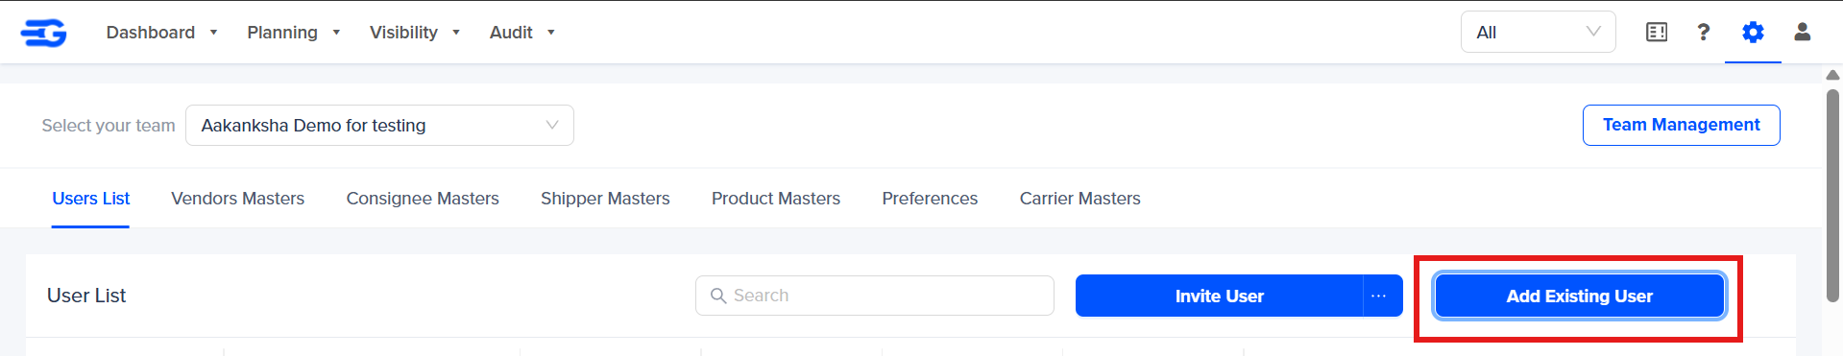Open the team selector dropdown
This screenshot has width=1843, height=356.
(x=379, y=126)
